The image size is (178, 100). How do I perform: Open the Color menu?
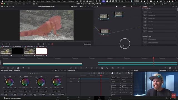[59, 1]
